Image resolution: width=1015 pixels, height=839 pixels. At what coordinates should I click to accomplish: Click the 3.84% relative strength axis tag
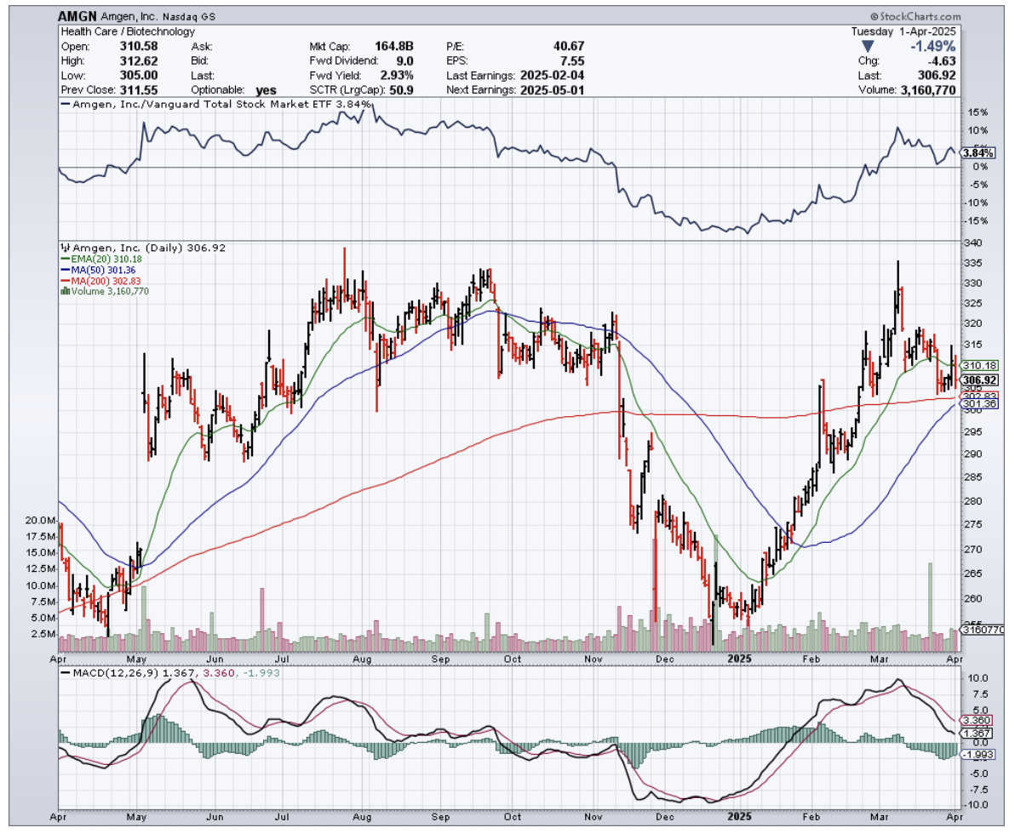point(974,153)
